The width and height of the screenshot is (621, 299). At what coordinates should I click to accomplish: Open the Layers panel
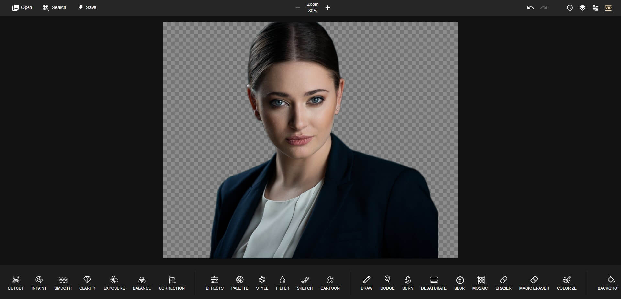point(582,7)
